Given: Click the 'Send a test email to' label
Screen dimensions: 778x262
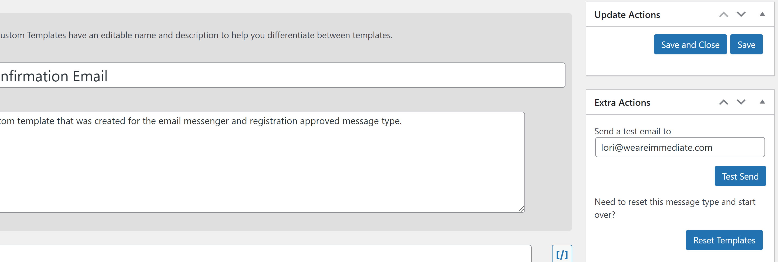Looking at the screenshot, I should coord(632,131).
